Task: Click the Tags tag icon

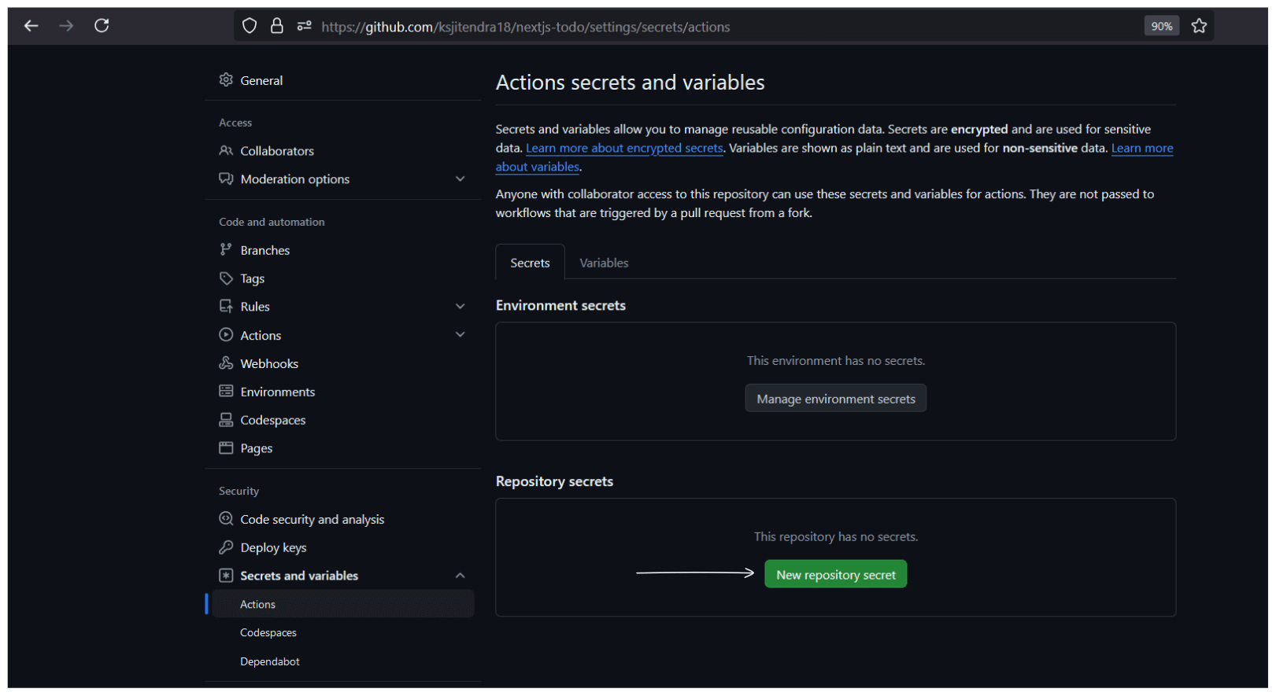Action: click(226, 278)
